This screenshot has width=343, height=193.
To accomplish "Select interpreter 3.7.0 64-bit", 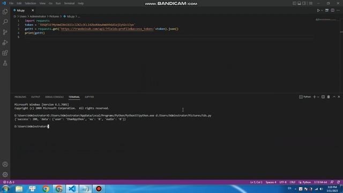I will coord(320,182).
